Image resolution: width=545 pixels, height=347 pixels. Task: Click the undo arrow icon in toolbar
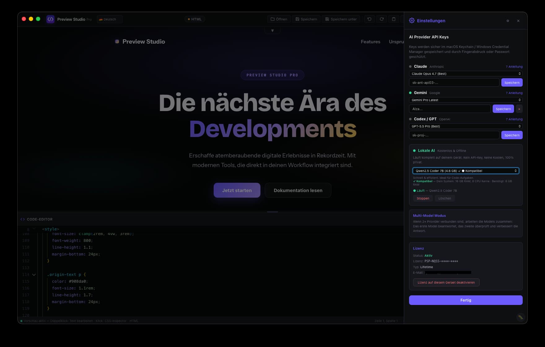tap(369, 19)
